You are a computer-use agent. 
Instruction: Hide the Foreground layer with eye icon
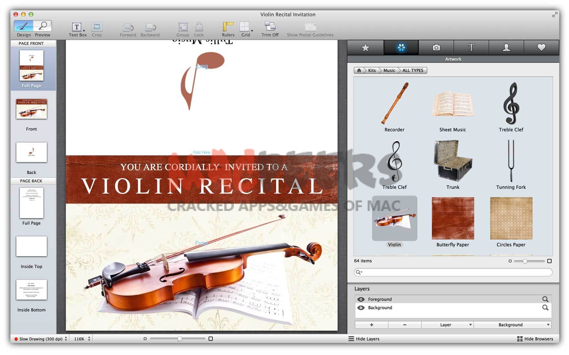click(361, 299)
